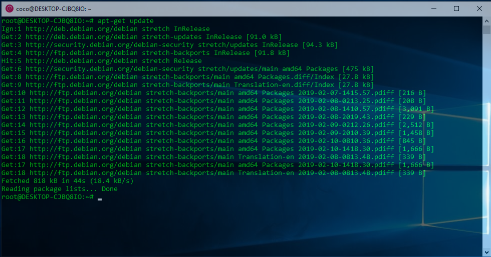The image size is (491, 257).
Task: Click the Get:9 Translation-en.diff/Index line
Action: [x=187, y=84]
